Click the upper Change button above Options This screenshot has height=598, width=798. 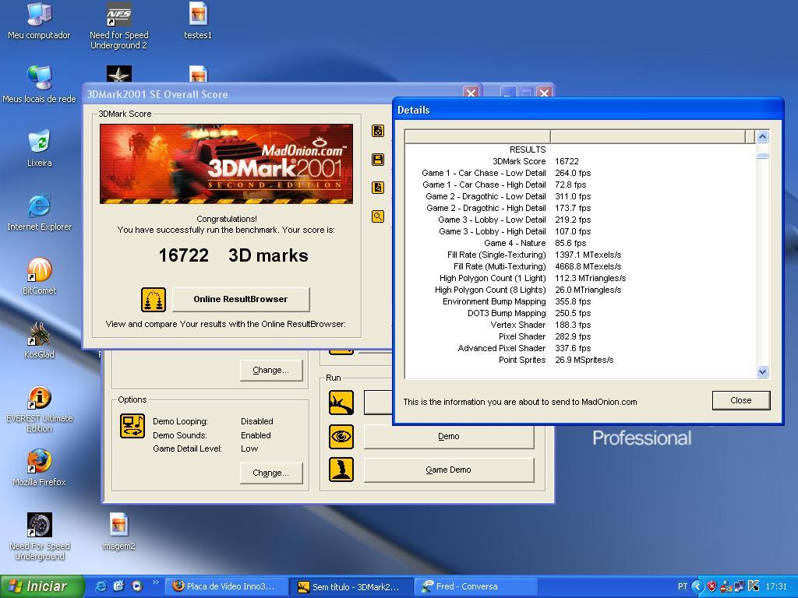click(271, 370)
